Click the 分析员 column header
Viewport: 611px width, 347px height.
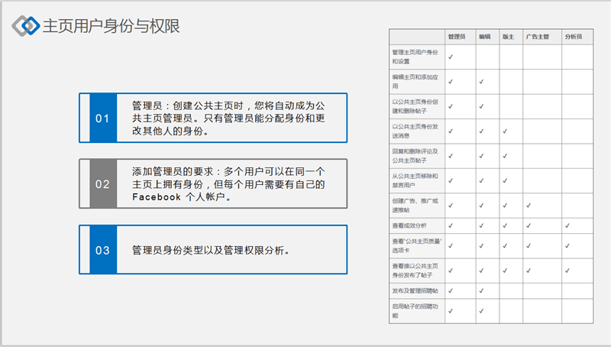pos(574,37)
